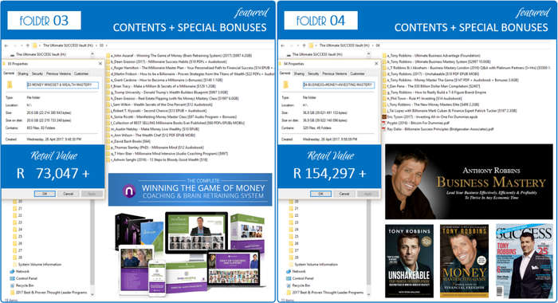The height and width of the screenshot is (303, 558).
Task: Open the Bitcoin For Dummies PDF file
Action: pos(415,123)
